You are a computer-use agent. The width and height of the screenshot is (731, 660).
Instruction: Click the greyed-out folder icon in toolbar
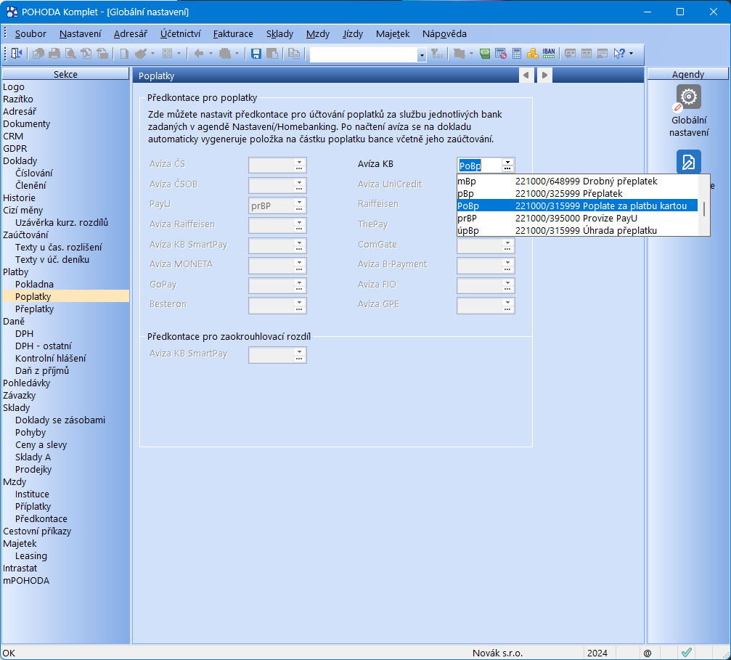[460, 54]
